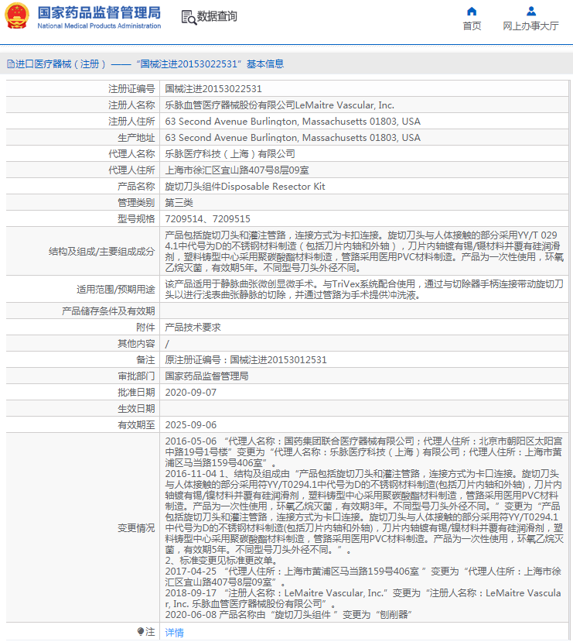The image size is (573, 642).
Task: Click the intended use paragraph mentioning TriVex
Action: coord(364,290)
